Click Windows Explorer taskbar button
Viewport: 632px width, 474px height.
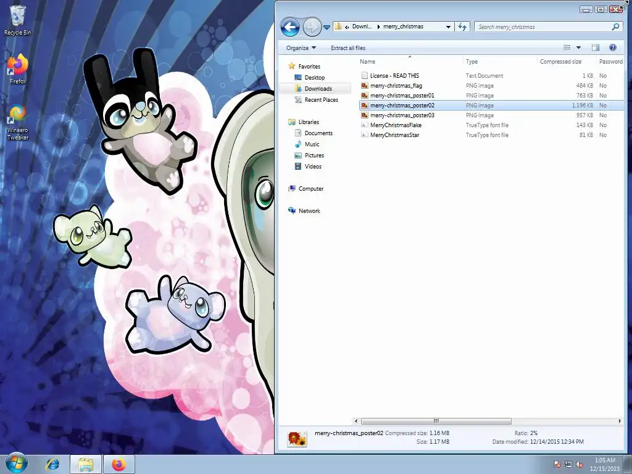[85, 464]
